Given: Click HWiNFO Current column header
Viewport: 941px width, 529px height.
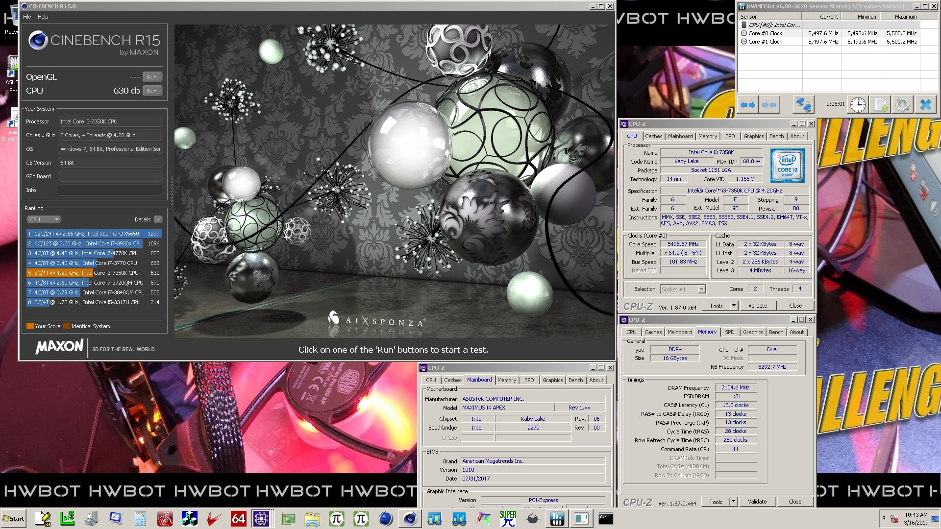Looking at the screenshot, I should coord(822,17).
